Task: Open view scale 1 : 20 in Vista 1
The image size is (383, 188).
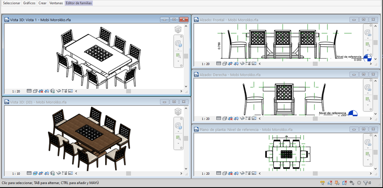Action: tap(16, 91)
